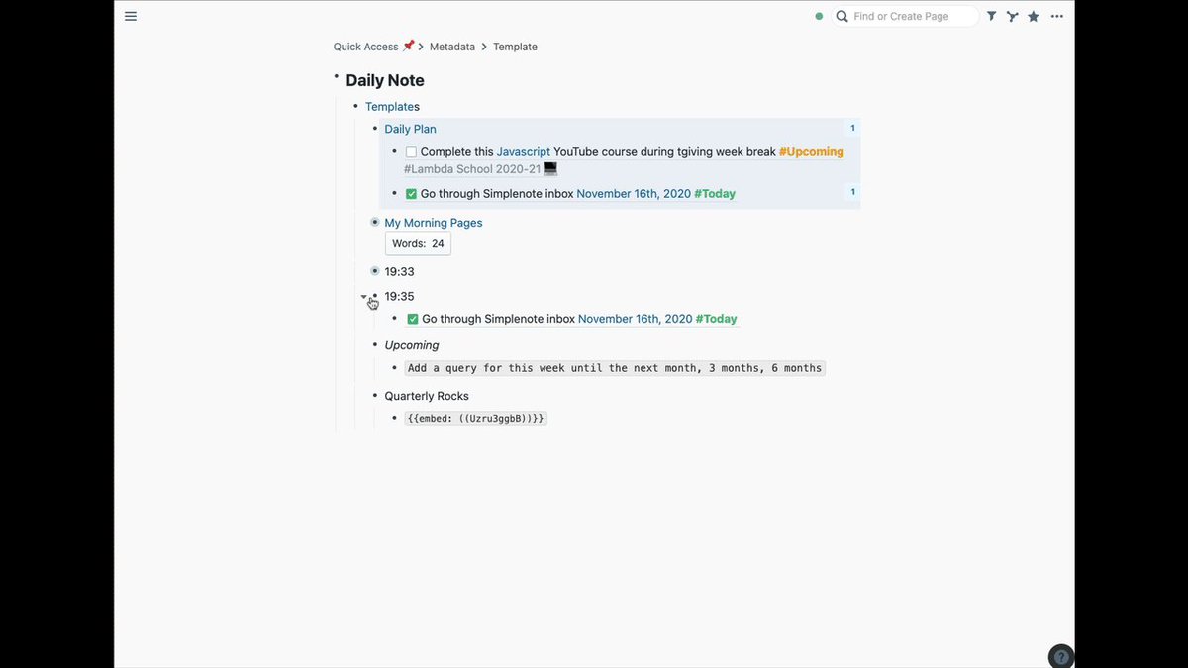Click the Quarterly Rocks block

pos(427,396)
